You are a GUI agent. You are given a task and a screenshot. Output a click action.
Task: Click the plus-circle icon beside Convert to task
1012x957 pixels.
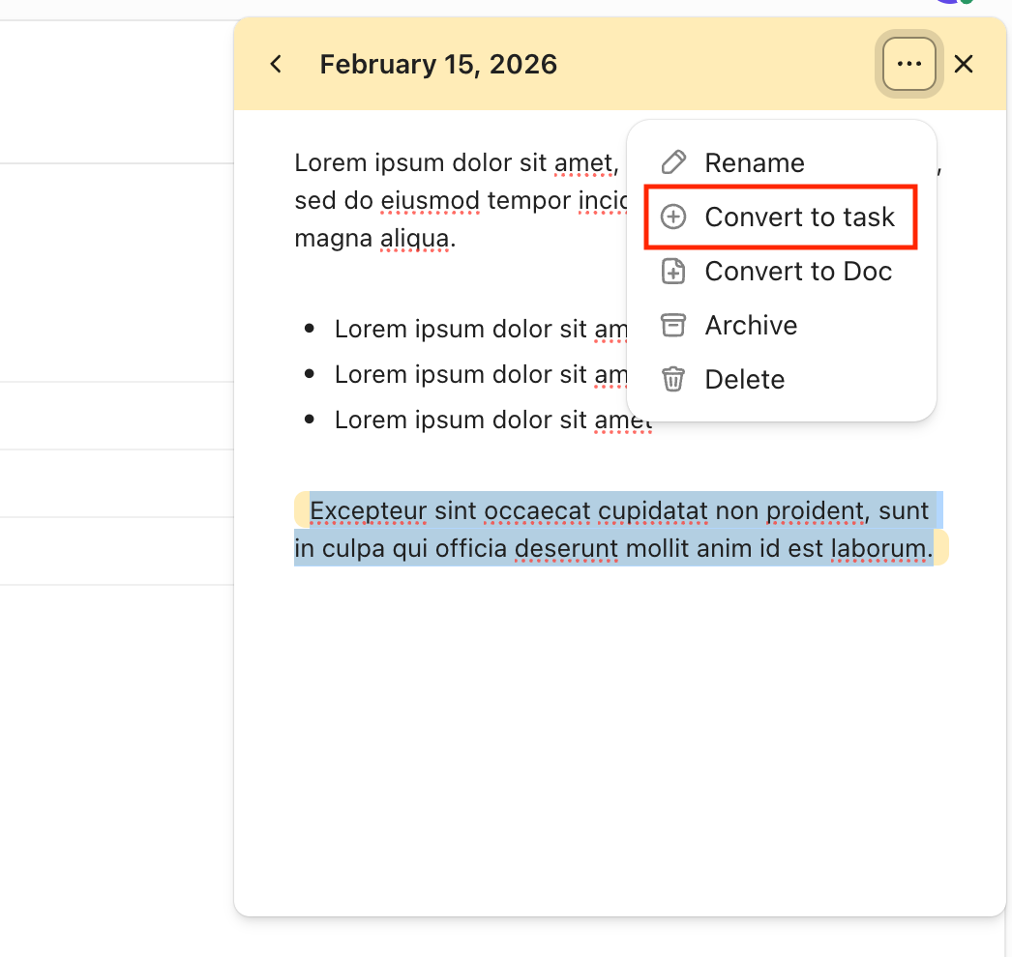click(673, 217)
